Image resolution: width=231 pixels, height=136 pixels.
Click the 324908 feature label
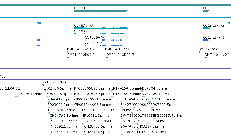(87, 110)
